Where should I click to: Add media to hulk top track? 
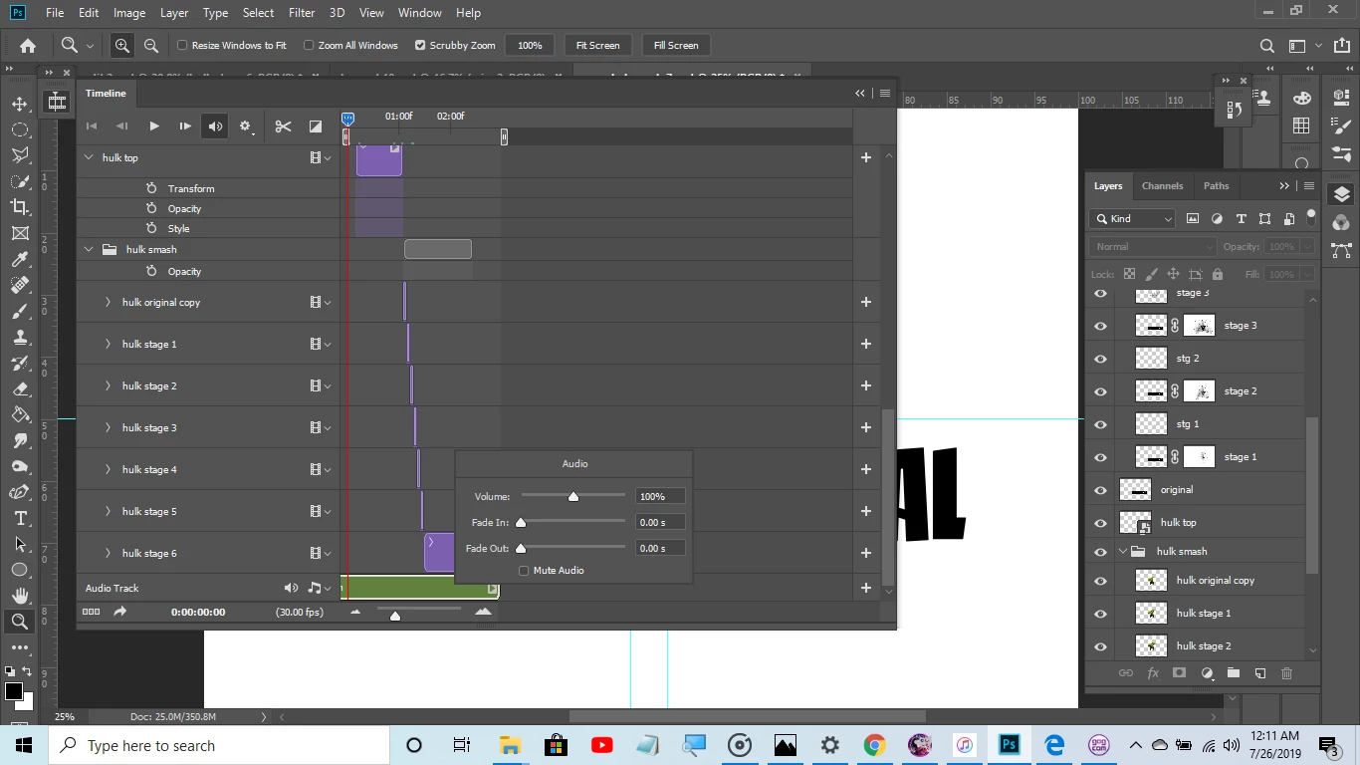point(866,157)
